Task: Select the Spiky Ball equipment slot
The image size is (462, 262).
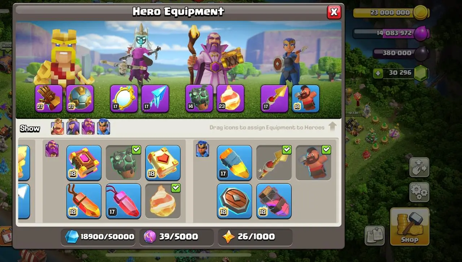Action: click(x=80, y=99)
